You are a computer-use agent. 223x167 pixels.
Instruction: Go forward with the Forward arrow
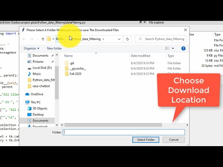[32, 39]
